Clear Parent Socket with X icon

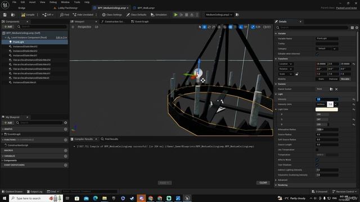(336, 89)
